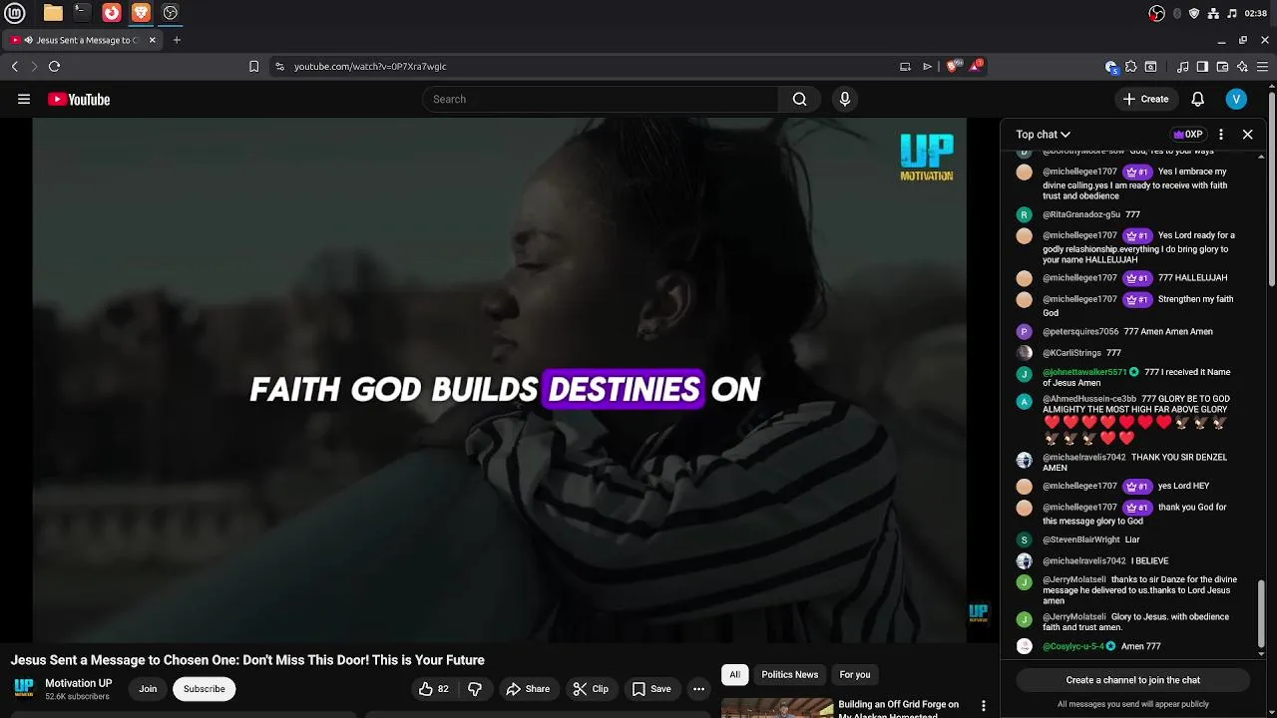Click the Brave Shields lion icon
The width and height of the screenshot is (1277, 718).
[952, 67]
